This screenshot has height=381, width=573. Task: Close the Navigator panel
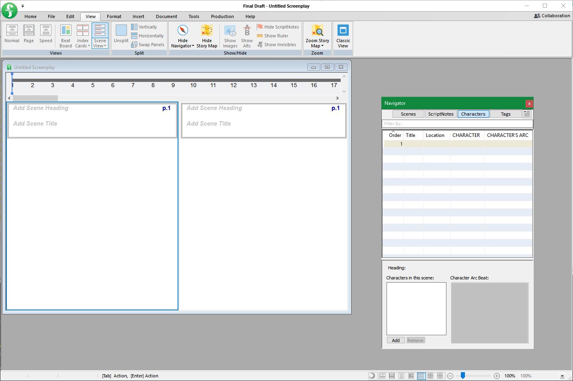pyautogui.click(x=529, y=104)
